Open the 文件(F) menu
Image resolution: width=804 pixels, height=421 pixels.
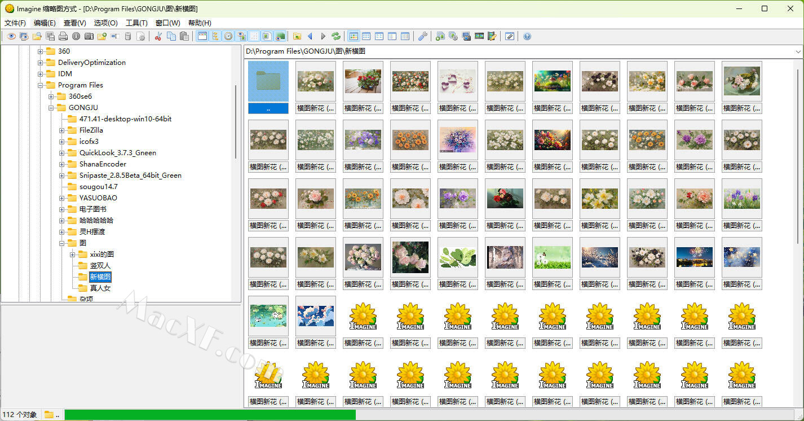click(15, 23)
